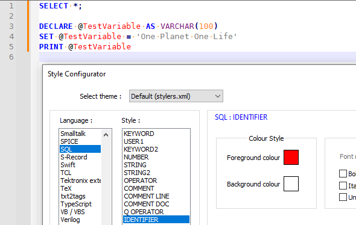Select the COMMENT LINE style
The width and height of the screenshot is (356, 225).
[x=156, y=196]
